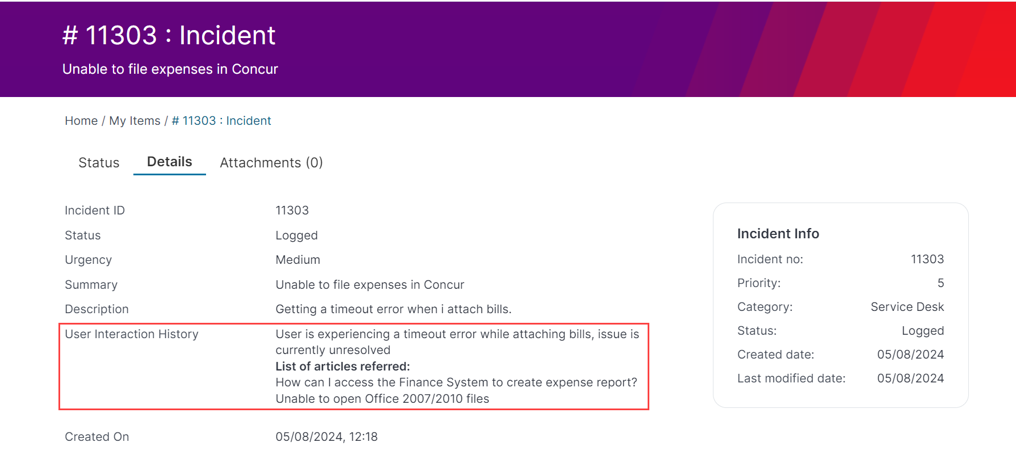
Task: Open My Items breadcrumb link
Action: tap(135, 121)
